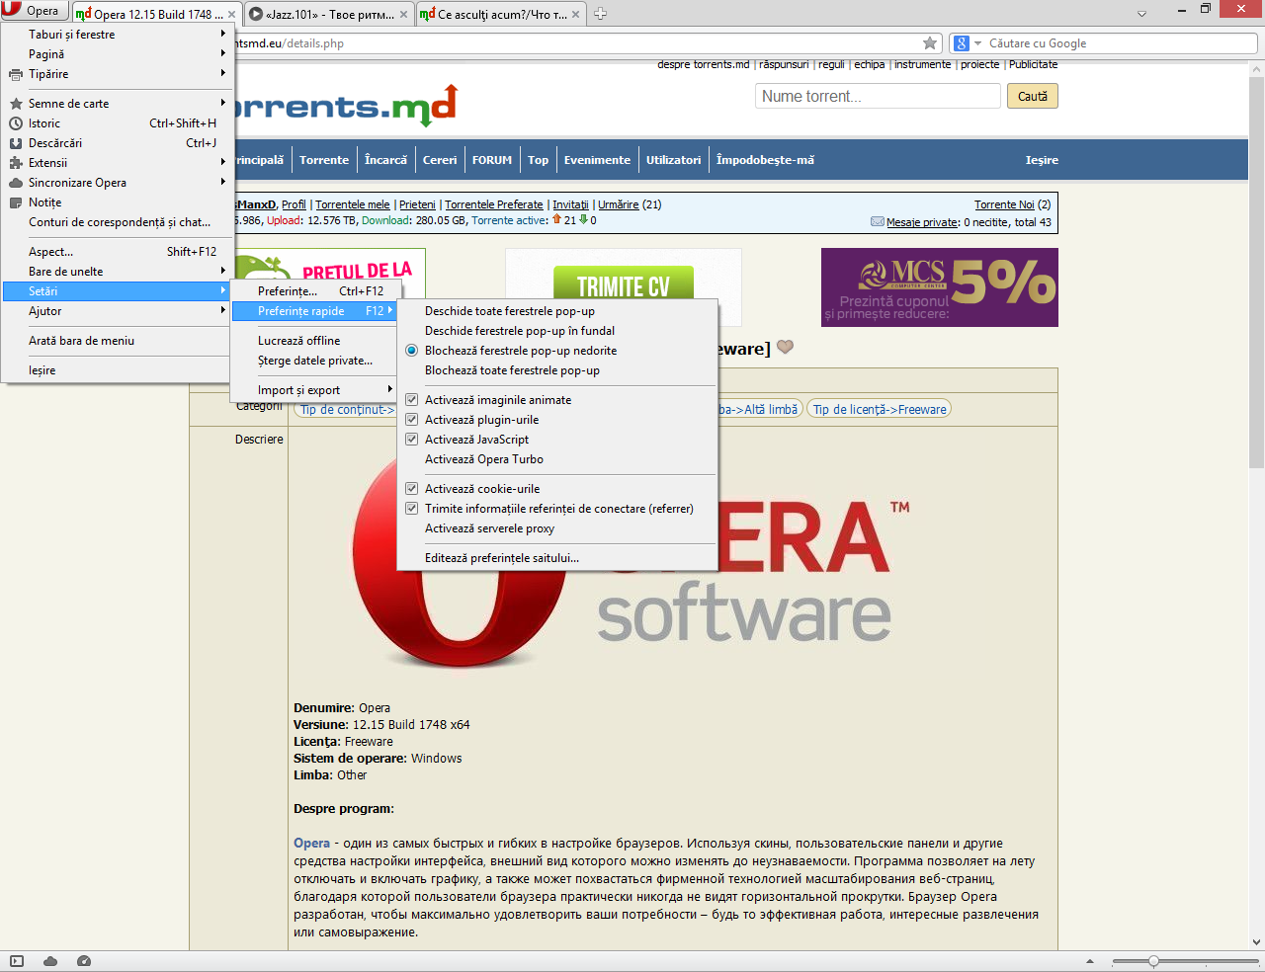
Task: Choose Ieșire to quit Opera
Action: [x=117, y=370]
